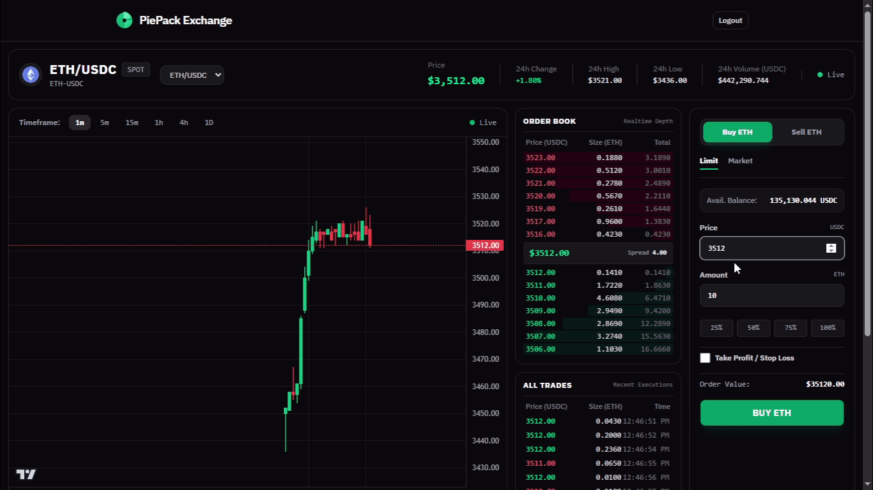This screenshot has width=873, height=490.
Task: Click the TradingView logo on the chart
Action: point(26,474)
